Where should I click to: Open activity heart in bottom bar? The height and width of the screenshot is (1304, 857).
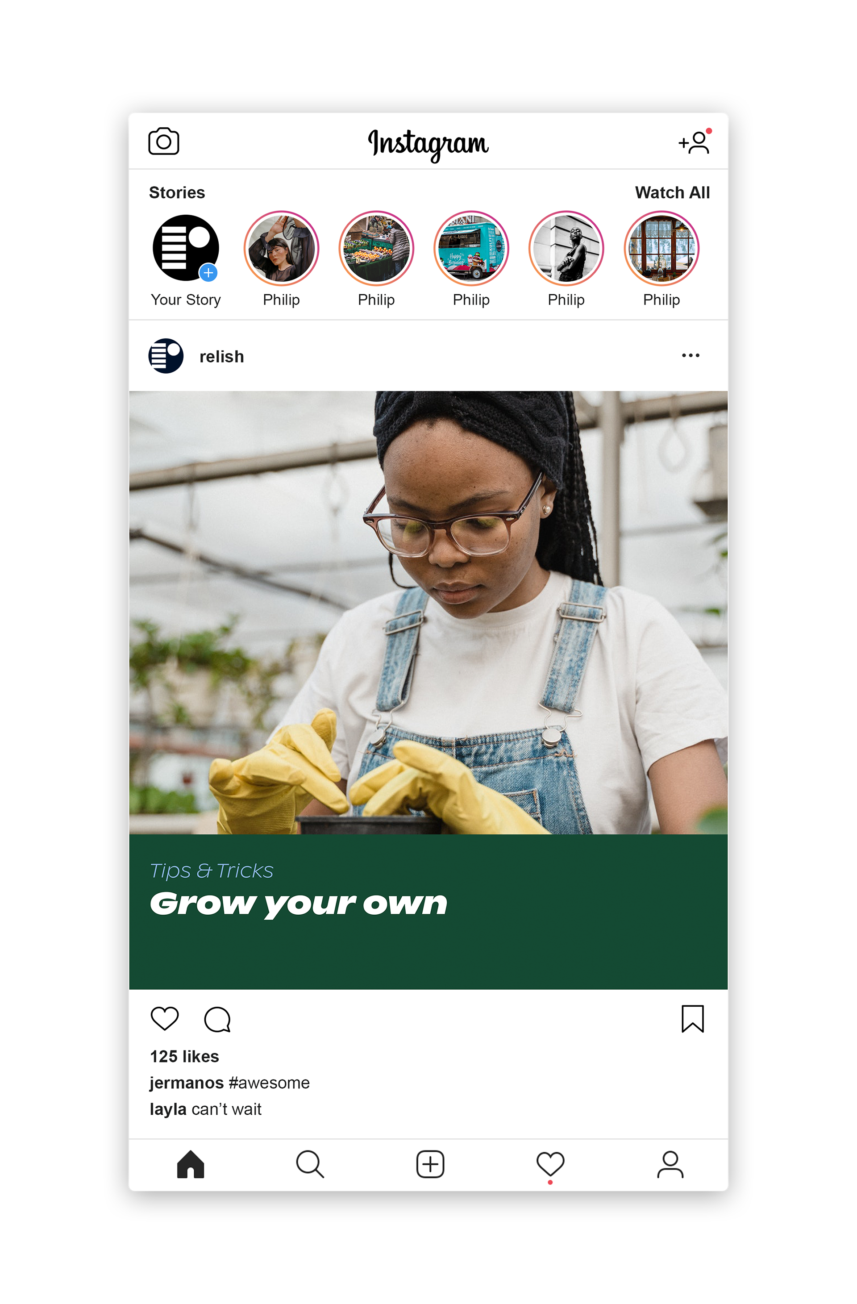pyautogui.click(x=550, y=1164)
